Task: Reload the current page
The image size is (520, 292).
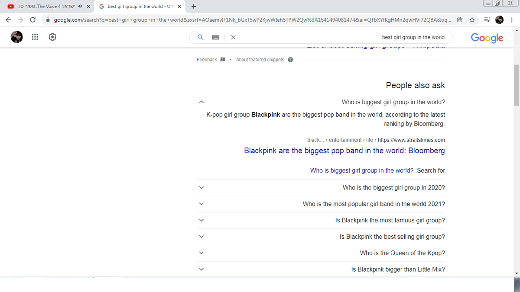Action: pos(33,20)
